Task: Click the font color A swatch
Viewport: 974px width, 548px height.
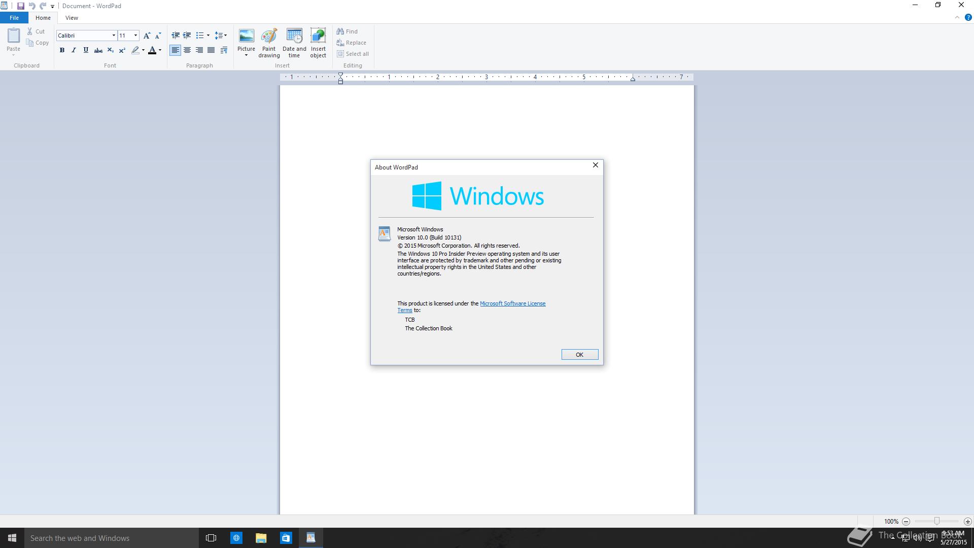Action: click(152, 50)
